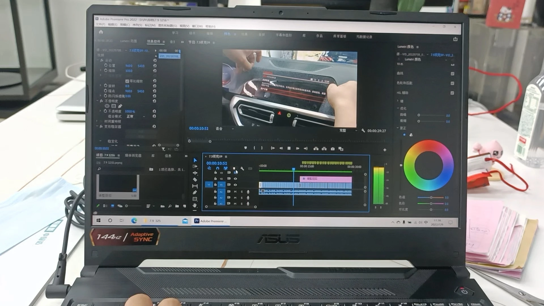This screenshot has height=306, width=544.
Task: Toggle V2 track output eye
Action: point(235,179)
